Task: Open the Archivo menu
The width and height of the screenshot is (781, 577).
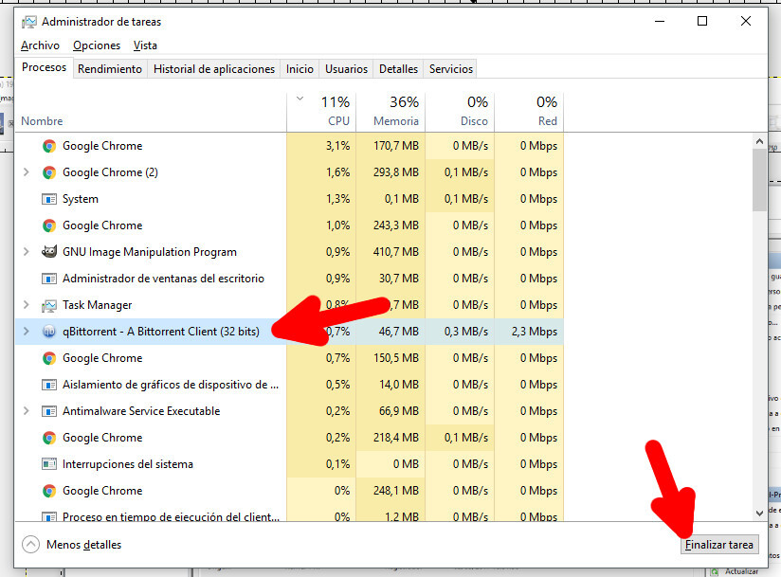Action: (41, 45)
